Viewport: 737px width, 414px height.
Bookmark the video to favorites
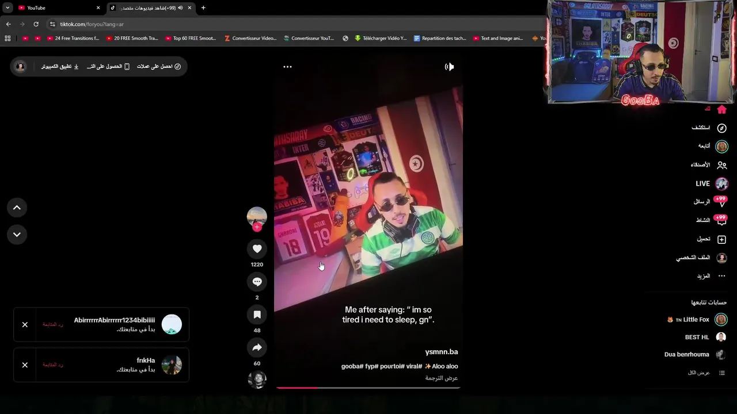(257, 315)
